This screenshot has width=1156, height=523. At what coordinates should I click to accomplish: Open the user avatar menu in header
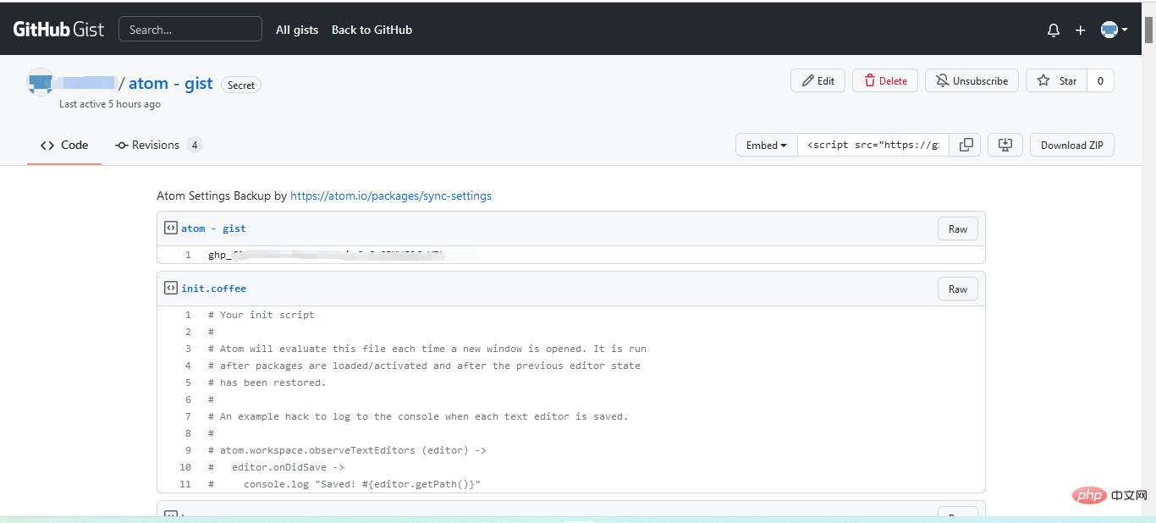click(1114, 30)
